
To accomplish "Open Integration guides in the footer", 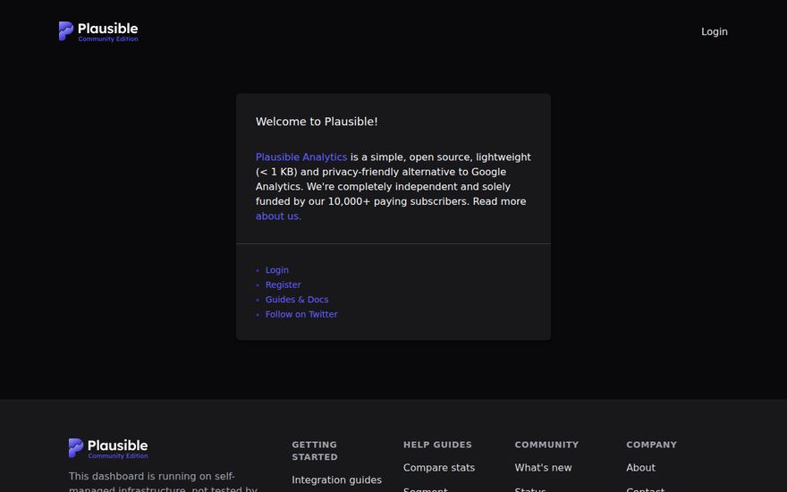I will 337,480.
